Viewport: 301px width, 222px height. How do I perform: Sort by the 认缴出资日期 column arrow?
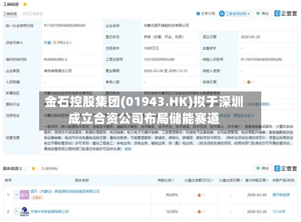coord(241,180)
